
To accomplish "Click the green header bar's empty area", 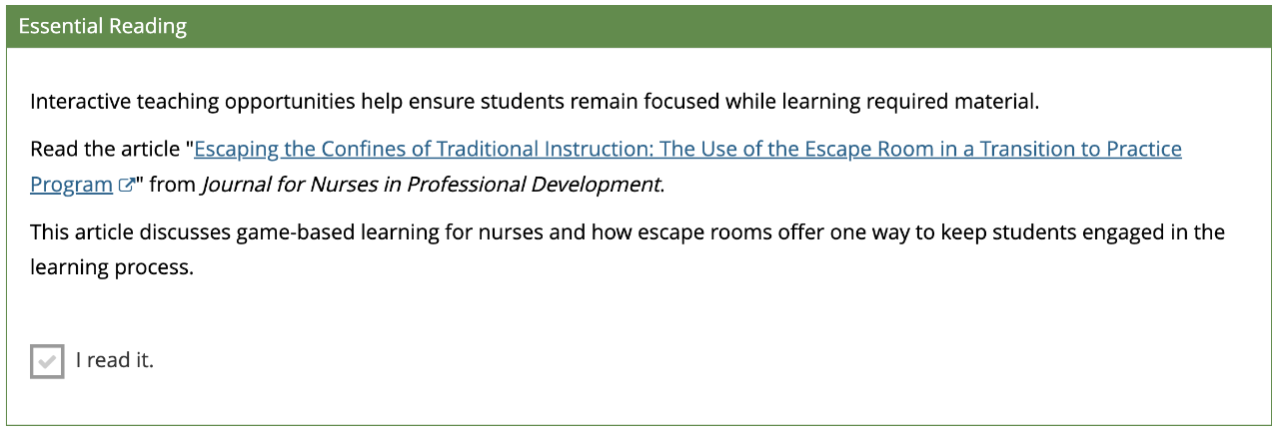I will click(x=729, y=26).
